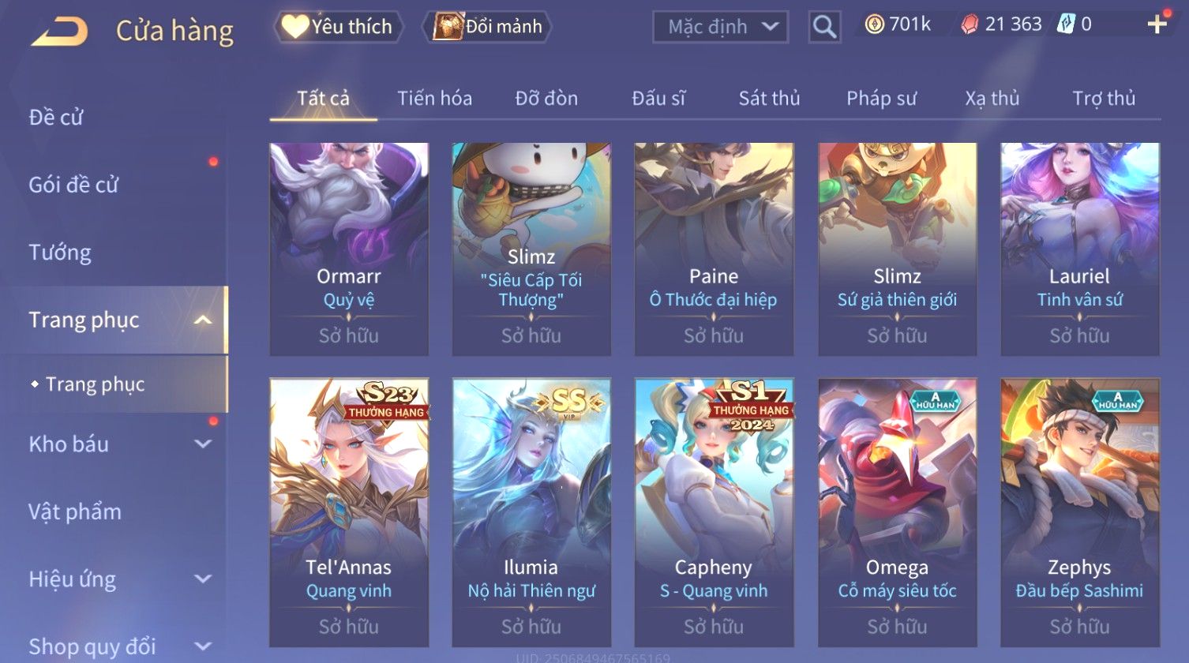Switch to the Tiến hóa tab
Screen dimensions: 1189x663
tap(434, 98)
